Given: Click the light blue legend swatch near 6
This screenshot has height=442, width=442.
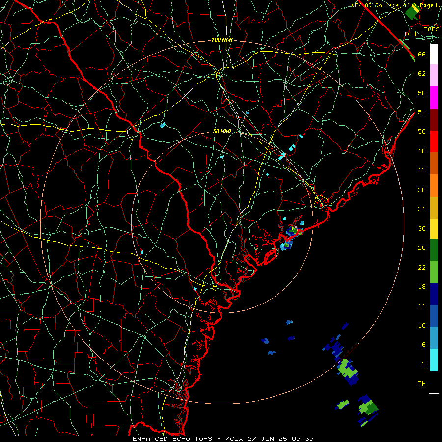Looking at the screenshot, I should point(434,337).
